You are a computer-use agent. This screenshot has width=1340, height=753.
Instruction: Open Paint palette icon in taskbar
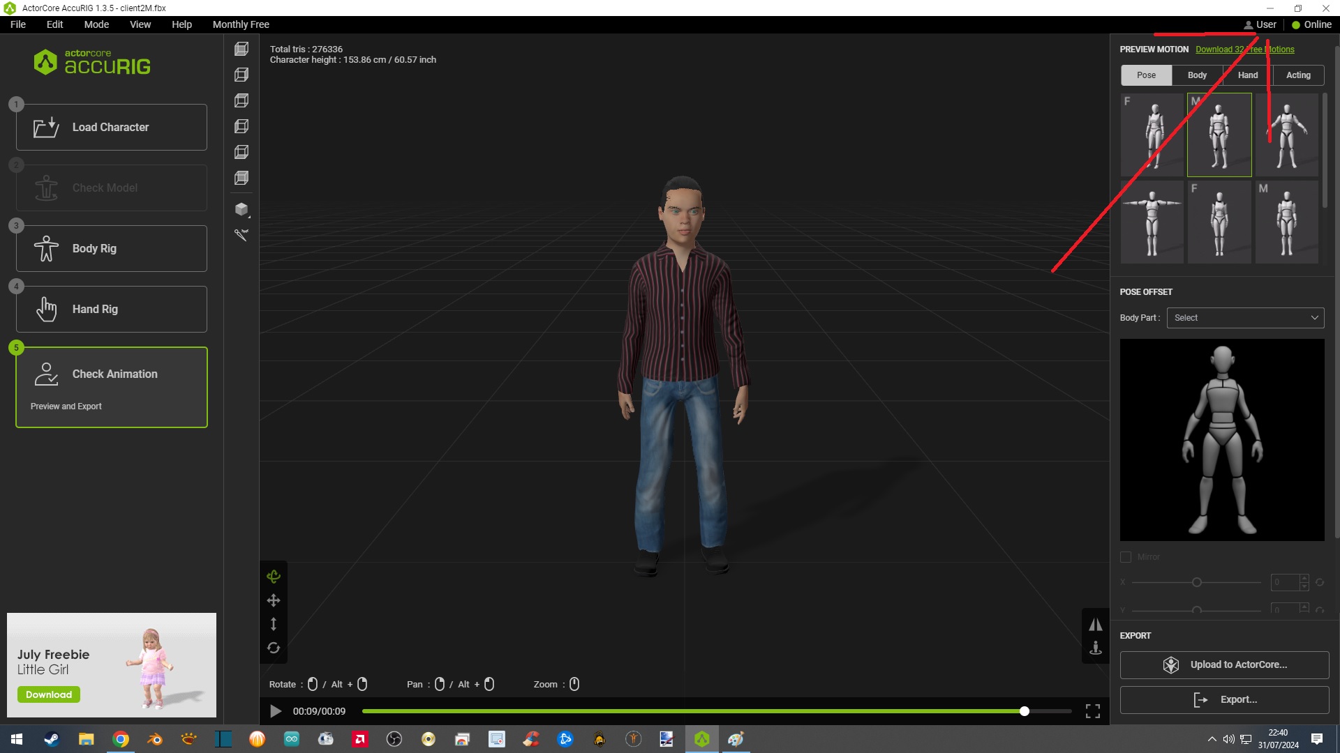click(x=736, y=739)
